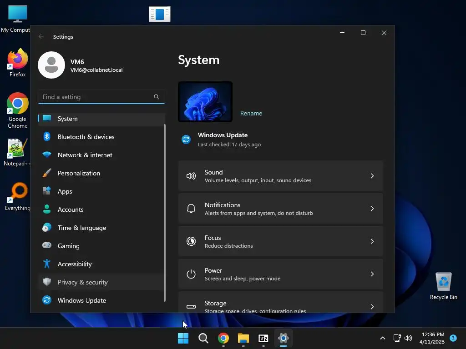The height and width of the screenshot is (349, 466).
Task: Open the Sound settings card
Action: pos(280,176)
